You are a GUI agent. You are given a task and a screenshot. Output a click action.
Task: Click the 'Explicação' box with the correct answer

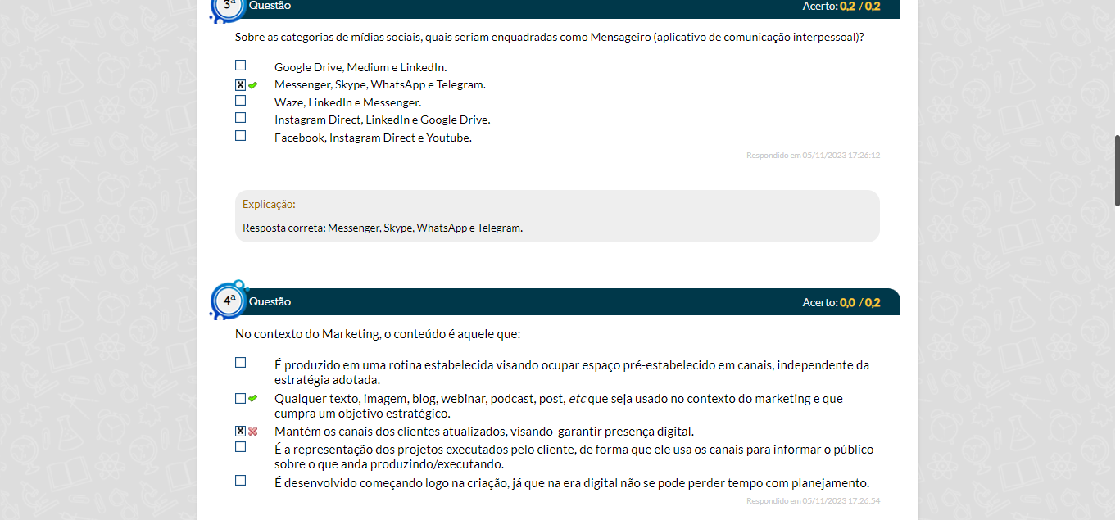(x=557, y=216)
